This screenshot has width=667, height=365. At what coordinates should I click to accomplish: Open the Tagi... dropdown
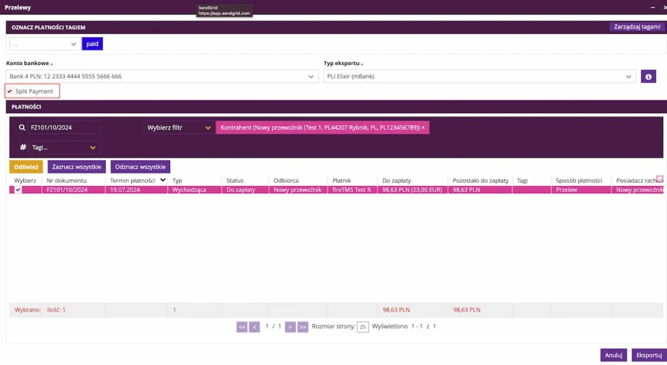64,148
